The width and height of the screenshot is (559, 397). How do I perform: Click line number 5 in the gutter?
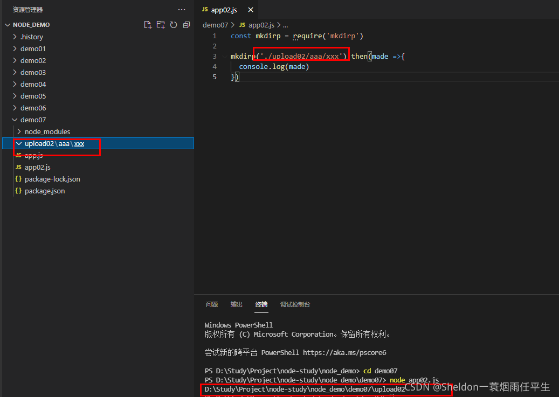[x=215, y=77]
